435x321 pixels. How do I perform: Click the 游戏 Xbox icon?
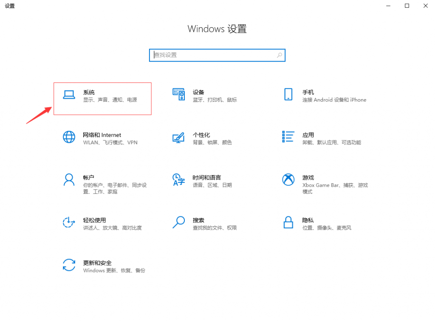coord(288,180)
